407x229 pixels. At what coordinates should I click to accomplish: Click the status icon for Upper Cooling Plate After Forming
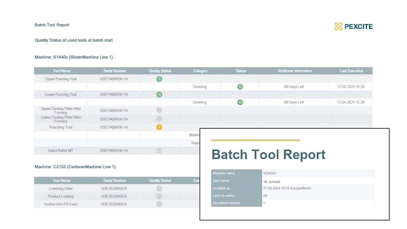pyautogui.click(x=159, y=110)
